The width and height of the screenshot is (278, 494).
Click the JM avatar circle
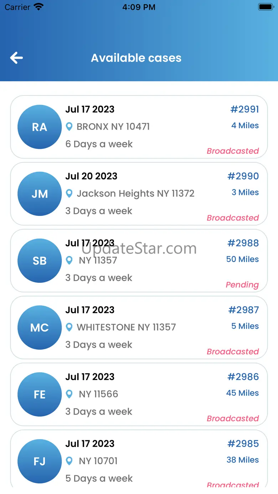(40, 194)
